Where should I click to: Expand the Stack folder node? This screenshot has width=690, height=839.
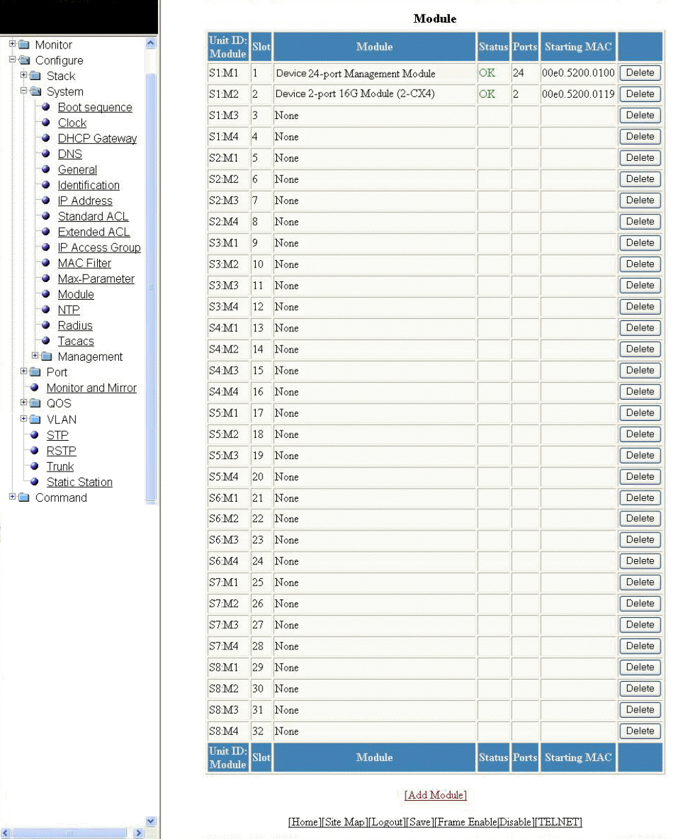(24, 76)
